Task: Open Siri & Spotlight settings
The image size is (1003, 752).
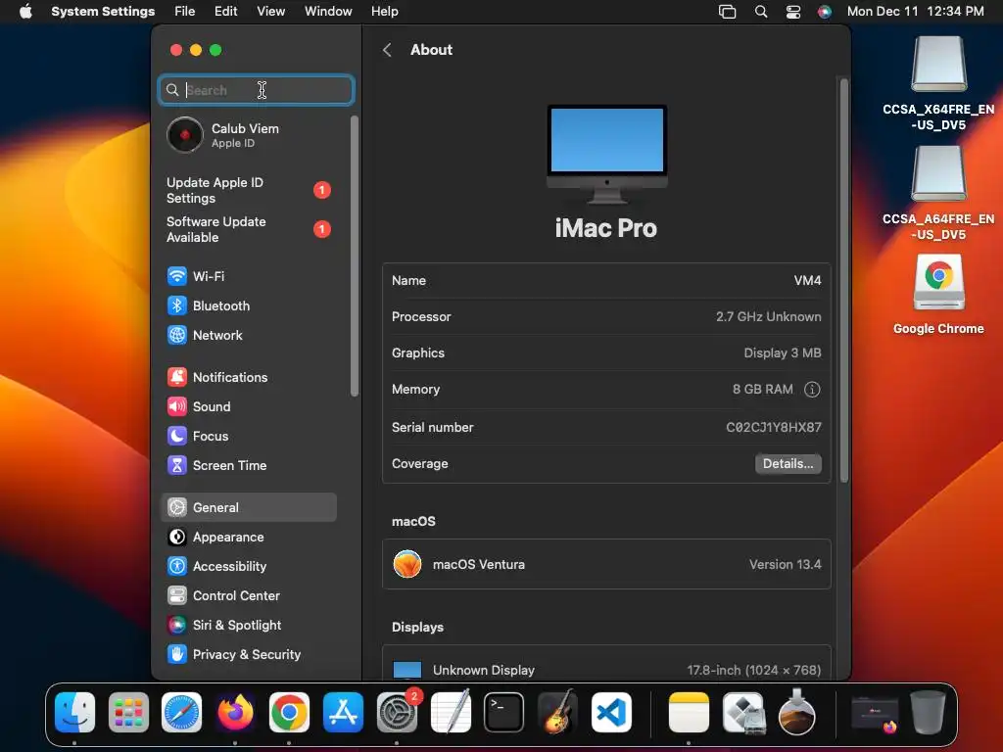Action: coord(249,626)
